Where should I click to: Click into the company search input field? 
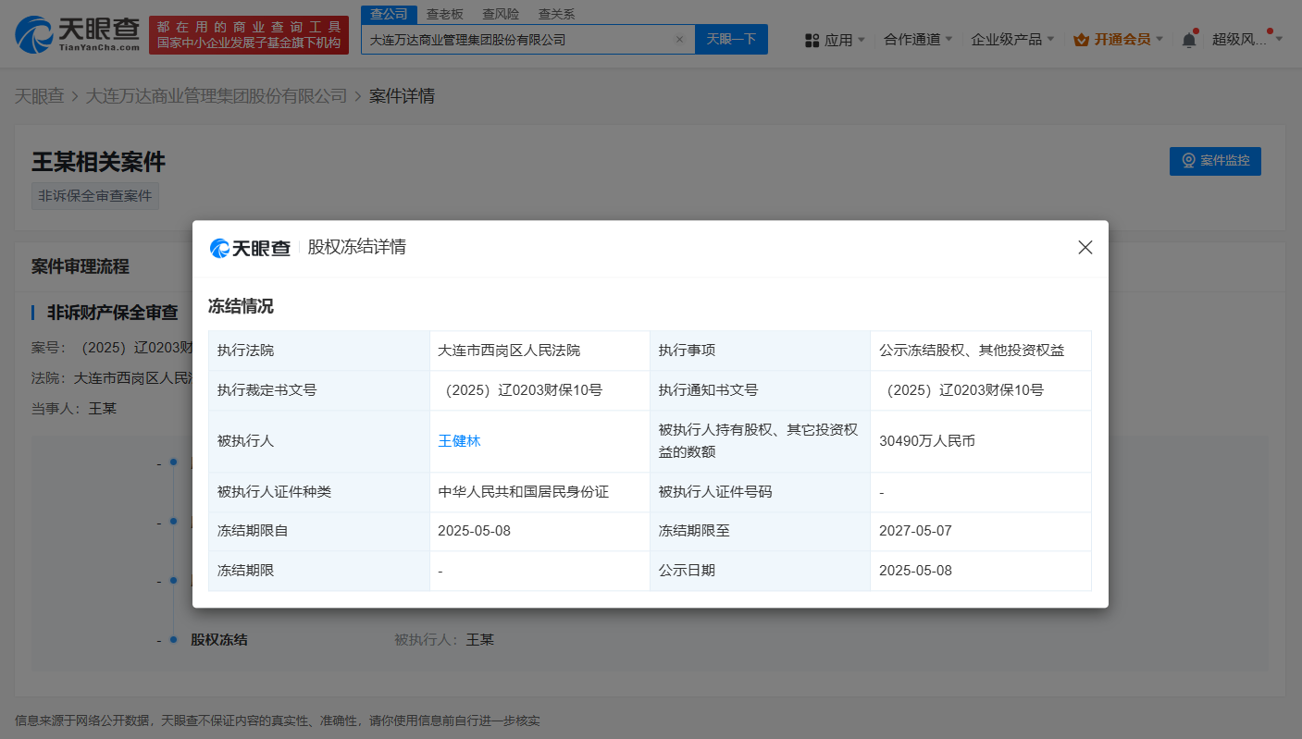(x=518, y=40)
